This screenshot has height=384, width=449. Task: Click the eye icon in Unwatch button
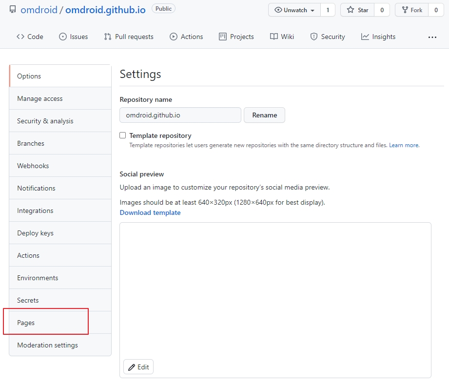coord(278,10)
